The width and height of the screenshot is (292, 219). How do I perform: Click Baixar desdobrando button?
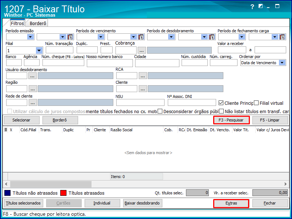pos(142,203)
